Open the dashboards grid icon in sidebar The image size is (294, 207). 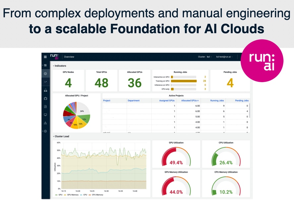coord(45,65)
